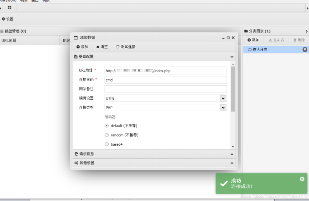The image size is (309, 201).
Task: Open the 编码设置 UTF8 dropdown
Action: (x=223, y=98)
